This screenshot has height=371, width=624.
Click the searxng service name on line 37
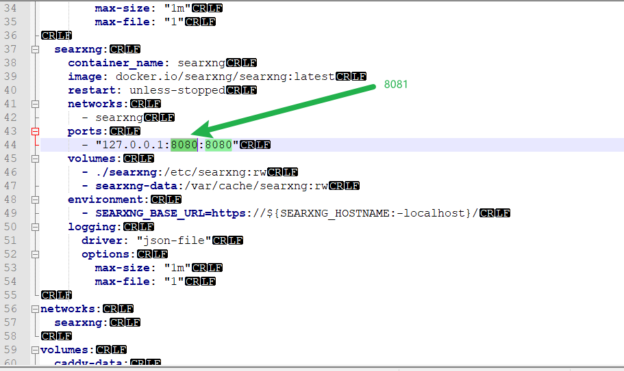78,50
